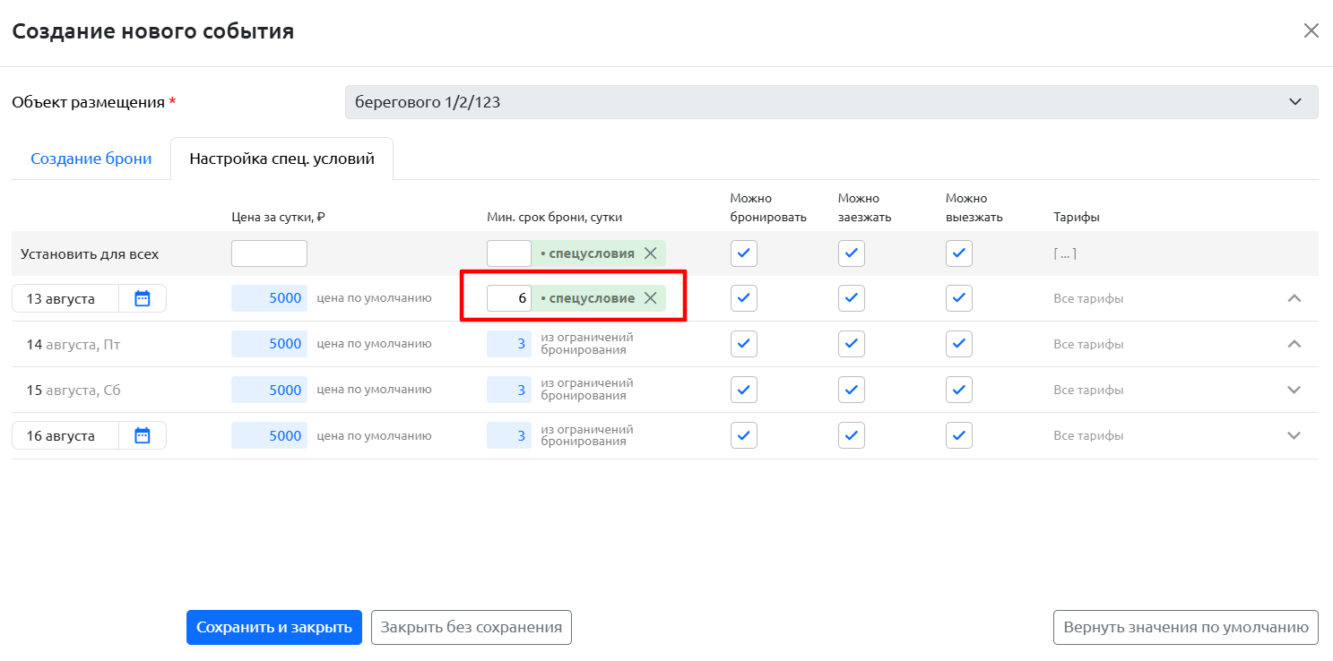Viewport: 1333px width, 661px height.
Task: Click price 5000 for 15 августа
Action: 269,390
